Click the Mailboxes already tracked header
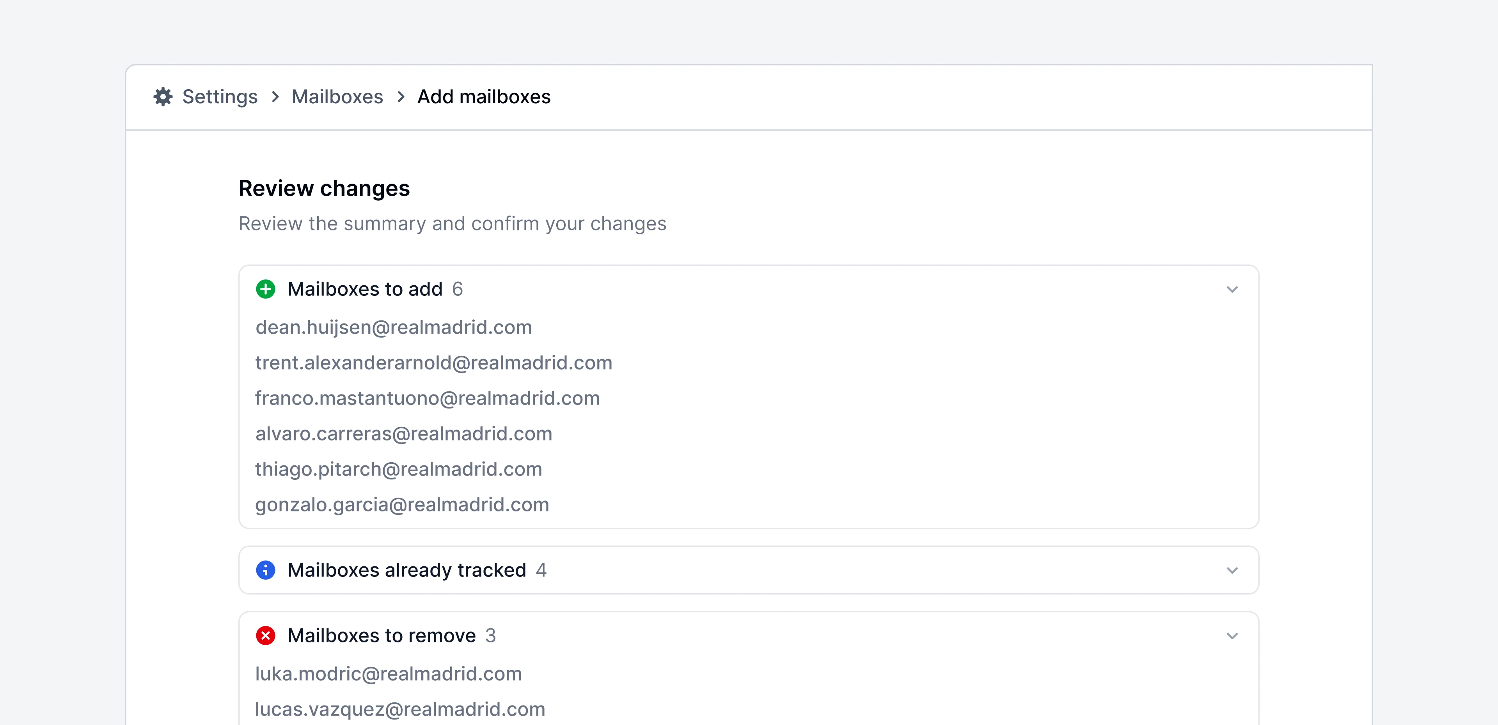Viewport: 1498px width, 725px height. (407, 570)
